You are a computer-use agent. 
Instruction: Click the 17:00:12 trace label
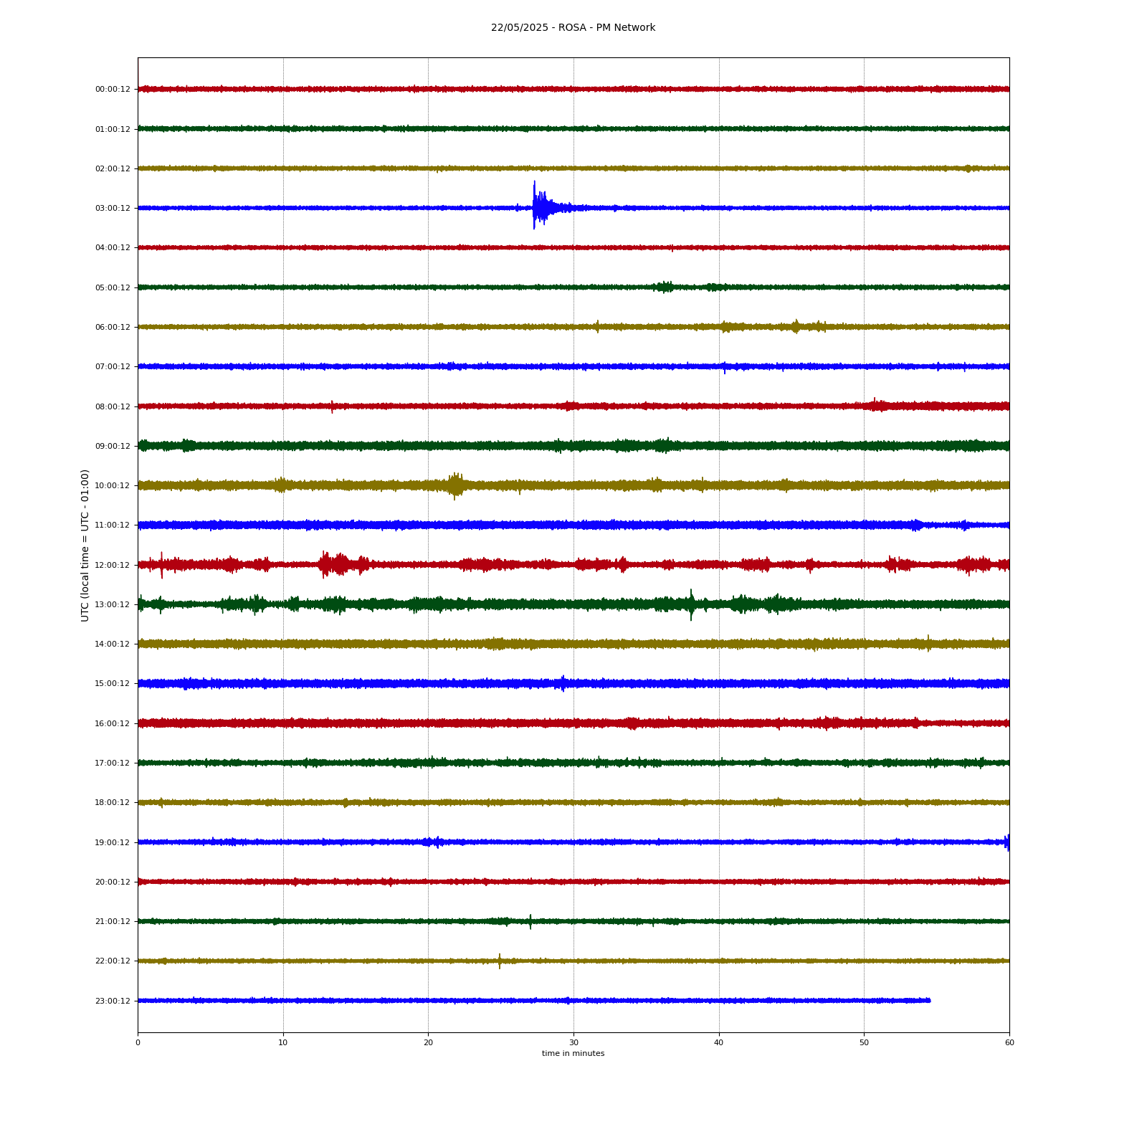point(113,763)
